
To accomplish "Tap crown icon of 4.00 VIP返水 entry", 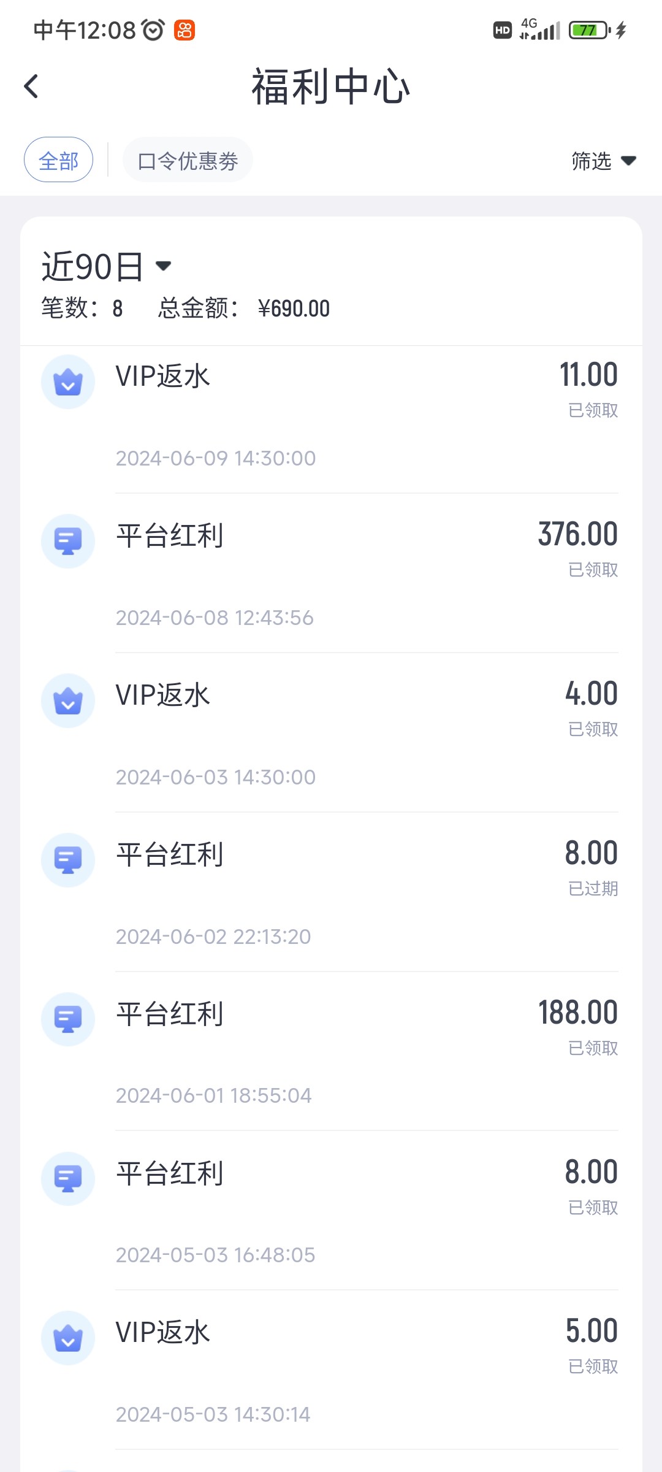I will click(x=68, y=700).
